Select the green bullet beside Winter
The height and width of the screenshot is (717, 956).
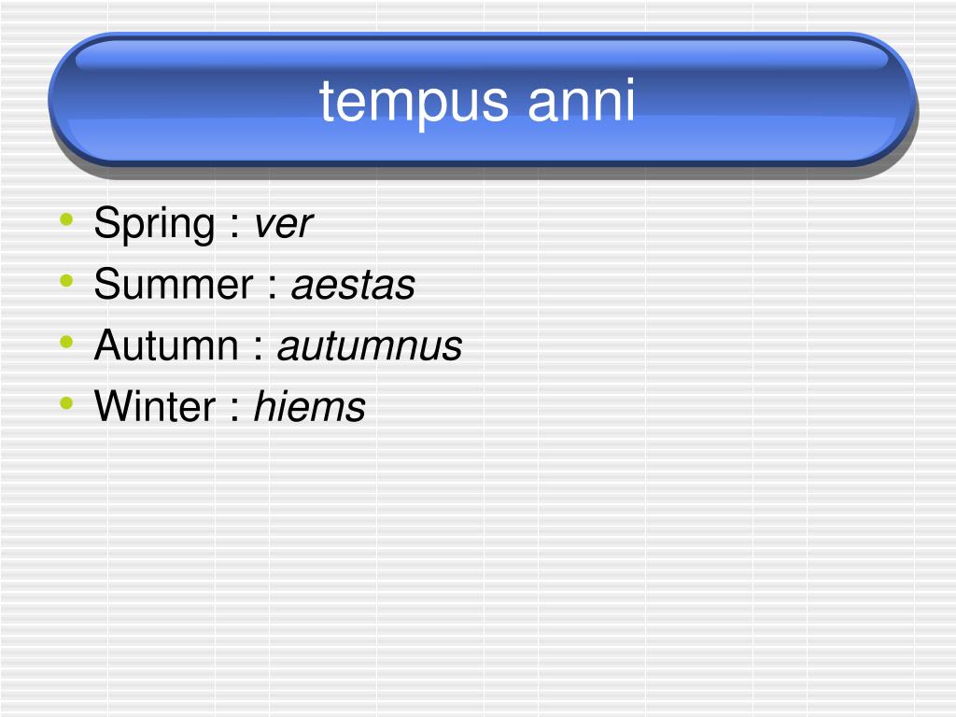click(x=66, y=402)
